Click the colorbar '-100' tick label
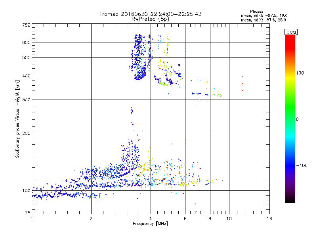This screenshot has width=317, height=238. tap(302, 165)
